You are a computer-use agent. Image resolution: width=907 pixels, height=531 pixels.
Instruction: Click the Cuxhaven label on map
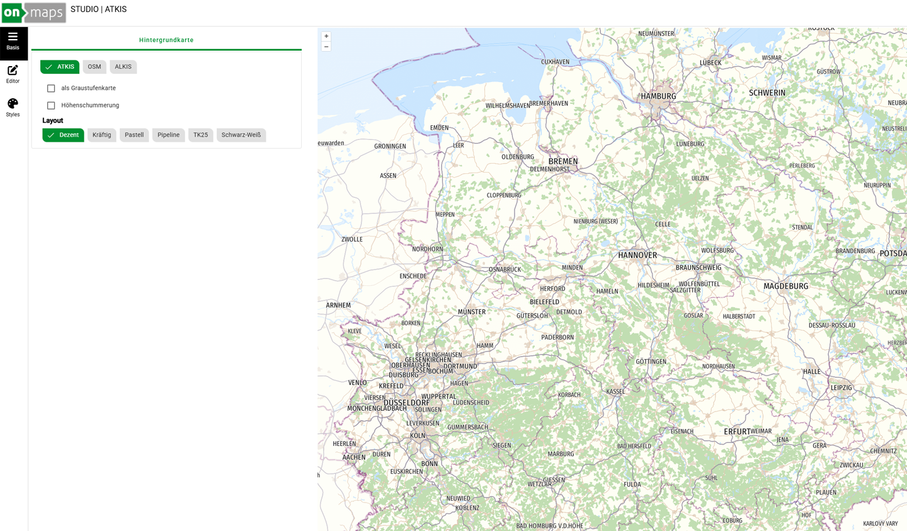click(555, 62)
